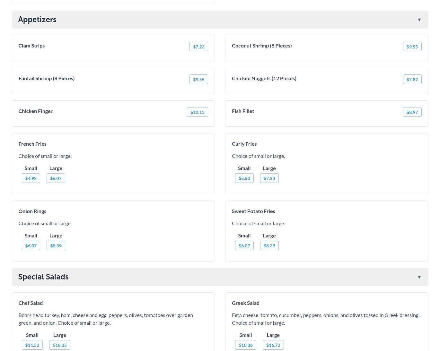Click the Appetizers section heading
440x351 pixels.
pos(37,20)
